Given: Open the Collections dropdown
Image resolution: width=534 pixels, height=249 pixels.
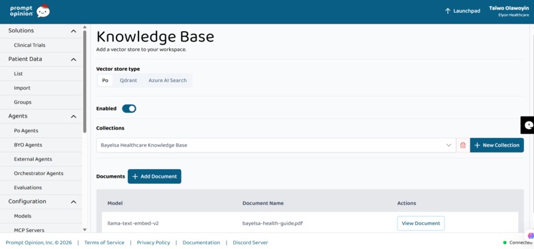Looking at the screenshot, I should pyautogui.click(x=276, y=145).
